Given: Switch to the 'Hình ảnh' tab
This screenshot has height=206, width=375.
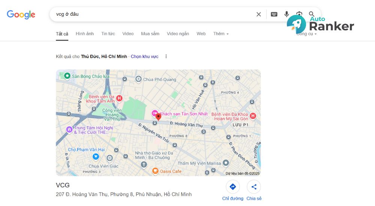Looking at the screenshot, I should click(x=85, y=34).
